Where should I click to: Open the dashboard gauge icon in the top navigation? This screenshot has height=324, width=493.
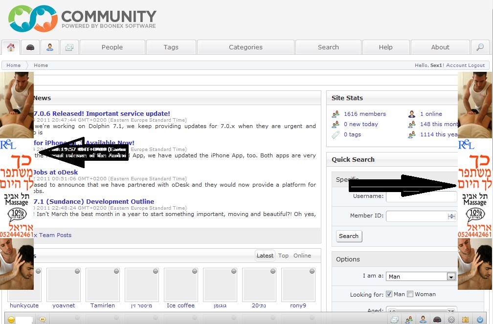pos(30,47)
